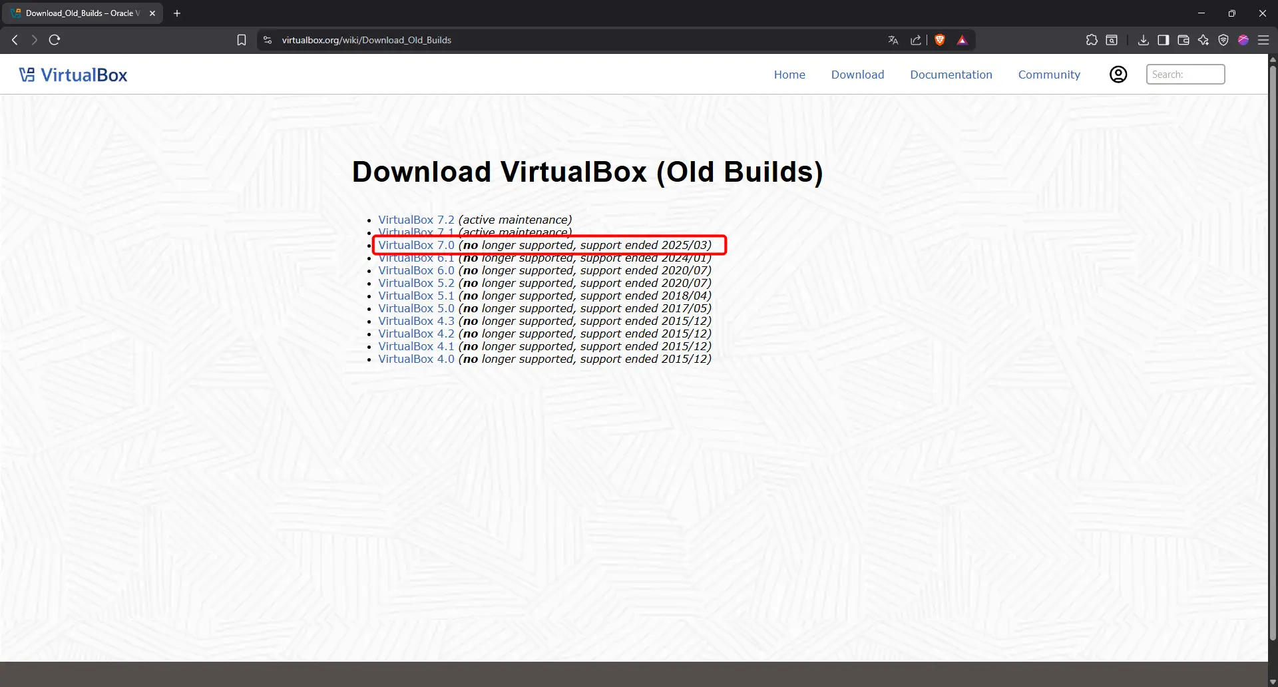Open the Documentation nav item
1278x687 pixels.
click(951, 75)
